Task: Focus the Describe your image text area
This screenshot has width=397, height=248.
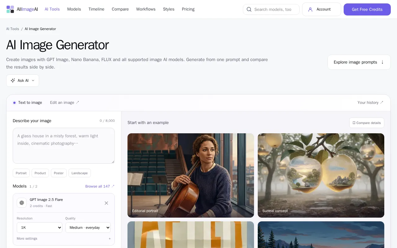Action: 64,146
